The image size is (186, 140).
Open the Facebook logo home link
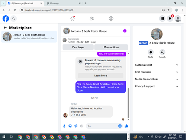coord(6,19)
